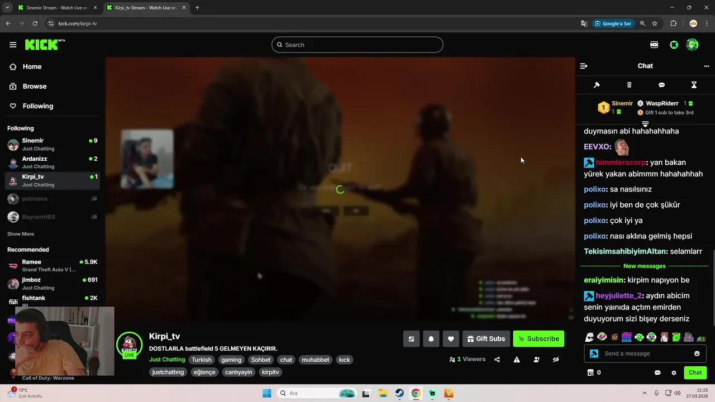Open offline patroona channel

pyautogui.click(x=53, y=198)
